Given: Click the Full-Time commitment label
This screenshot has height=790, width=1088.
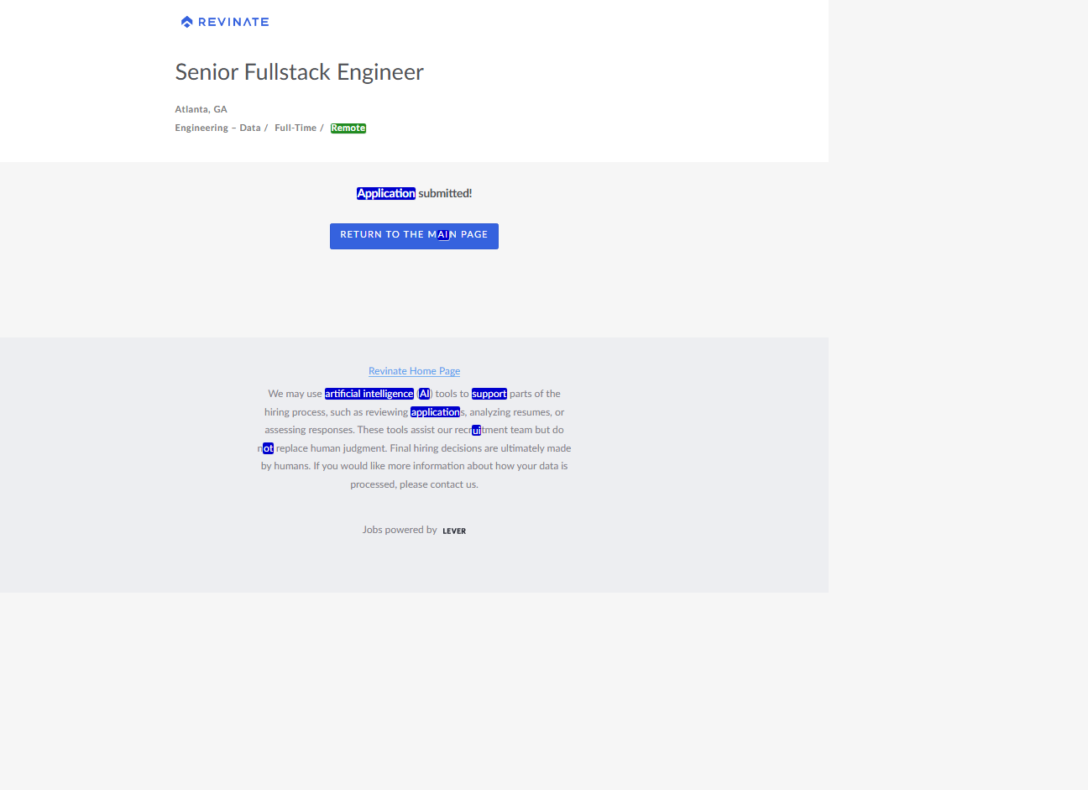Looking at the screenshot, I should [x=296, y=128].
